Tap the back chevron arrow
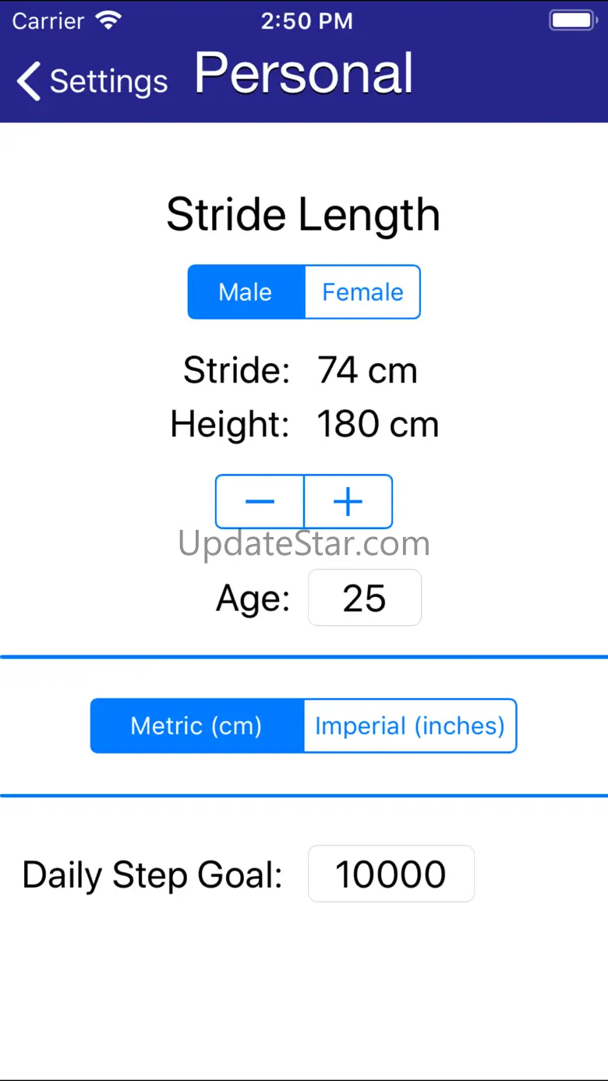 click(x=30, y=81)
